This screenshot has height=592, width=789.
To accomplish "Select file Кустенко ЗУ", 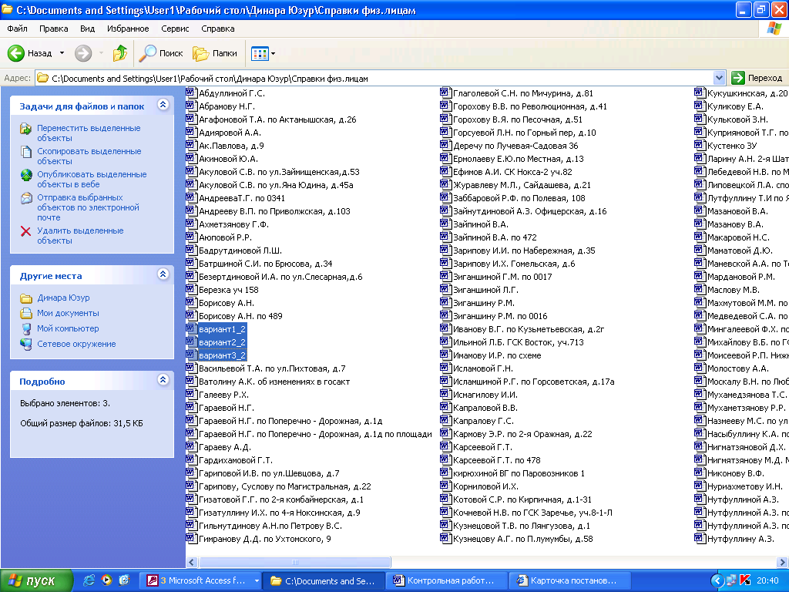I will point(732,146).
